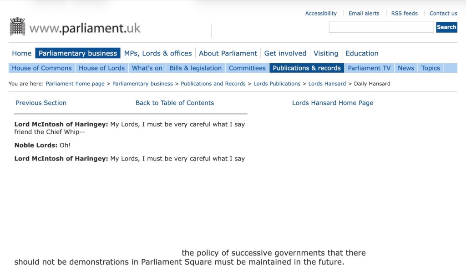Click the site search input field
Image resolution: width=466 pixels, height=271 pixels.
click(x=381, y=27)
